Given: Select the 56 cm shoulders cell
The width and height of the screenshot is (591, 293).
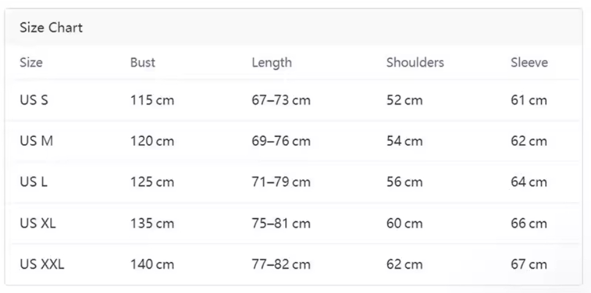Looking at the screenshot, I should coord(404,182).
